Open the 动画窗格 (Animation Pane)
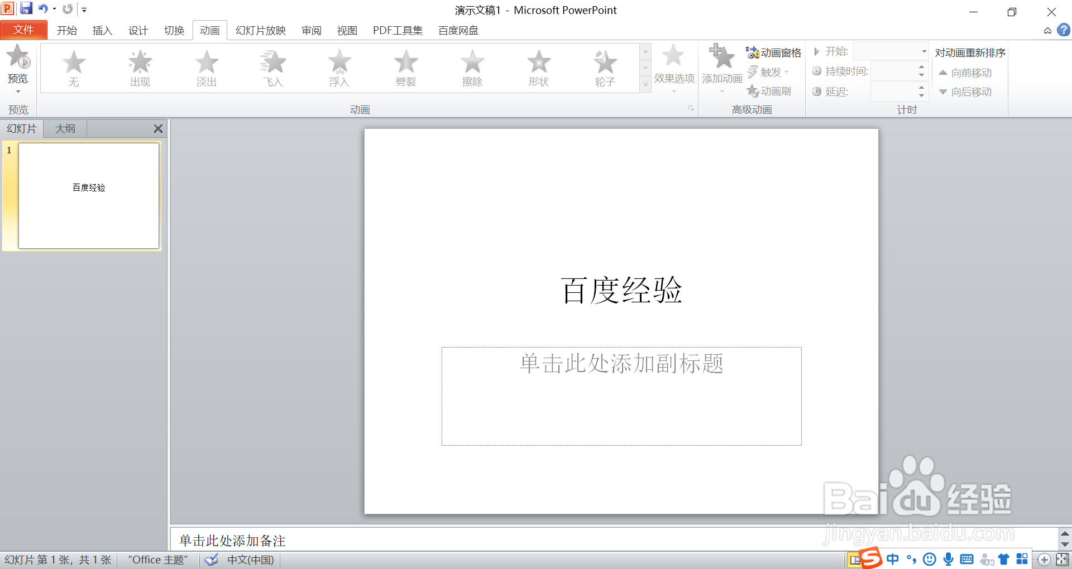Viewport: 1072px width, 569px height. 773,52
